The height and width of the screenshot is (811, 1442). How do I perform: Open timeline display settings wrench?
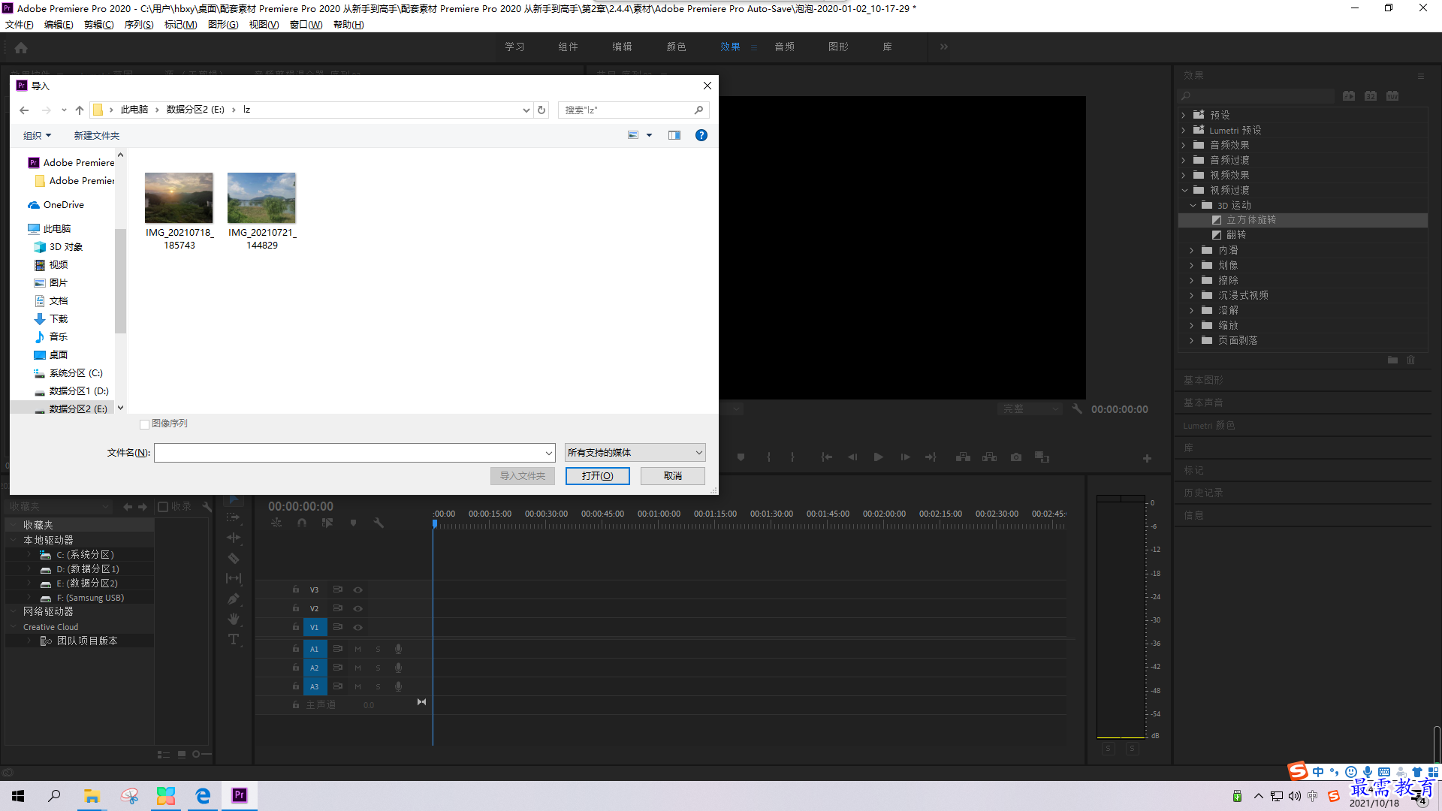coord(379,523)
